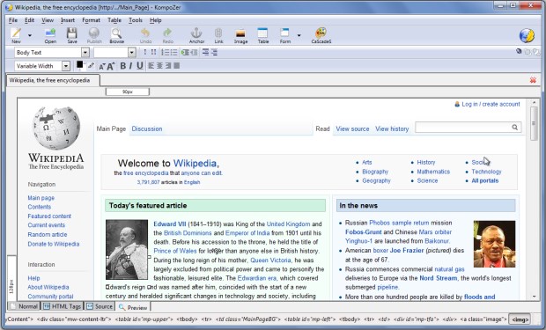Click the Publish globe icon
This screenshot has height=330, width=546.
tap(94, 35)
